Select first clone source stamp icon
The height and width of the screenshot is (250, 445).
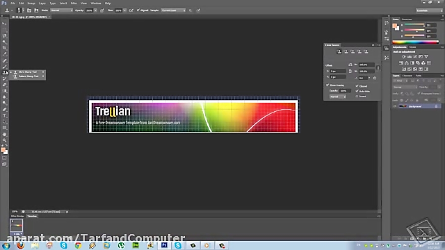click(x=339, y=51)
